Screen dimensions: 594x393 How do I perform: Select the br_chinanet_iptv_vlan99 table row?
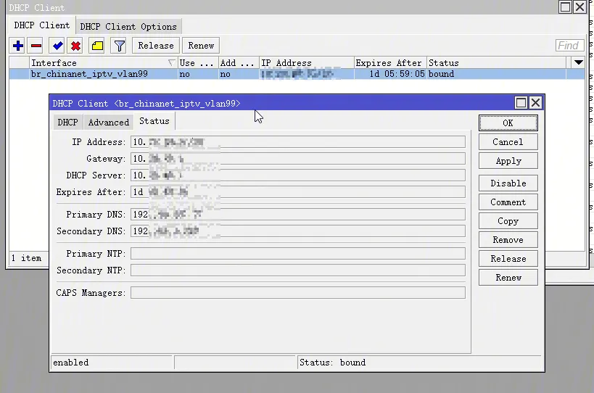(102, 74)
